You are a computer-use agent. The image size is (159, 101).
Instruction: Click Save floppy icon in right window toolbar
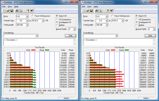click(92, 11)
